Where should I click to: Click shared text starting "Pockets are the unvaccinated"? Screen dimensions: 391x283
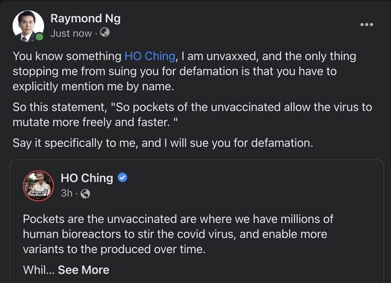coord(178,218)
